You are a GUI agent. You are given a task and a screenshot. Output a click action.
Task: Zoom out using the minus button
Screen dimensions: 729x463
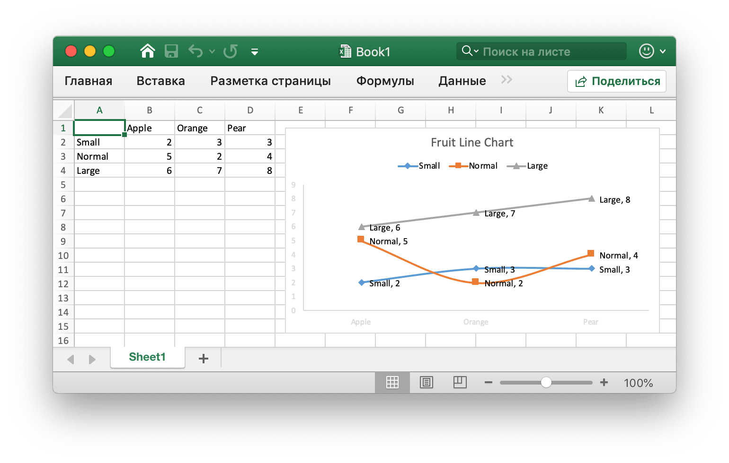pyautogui.click(x=489, y=382)
